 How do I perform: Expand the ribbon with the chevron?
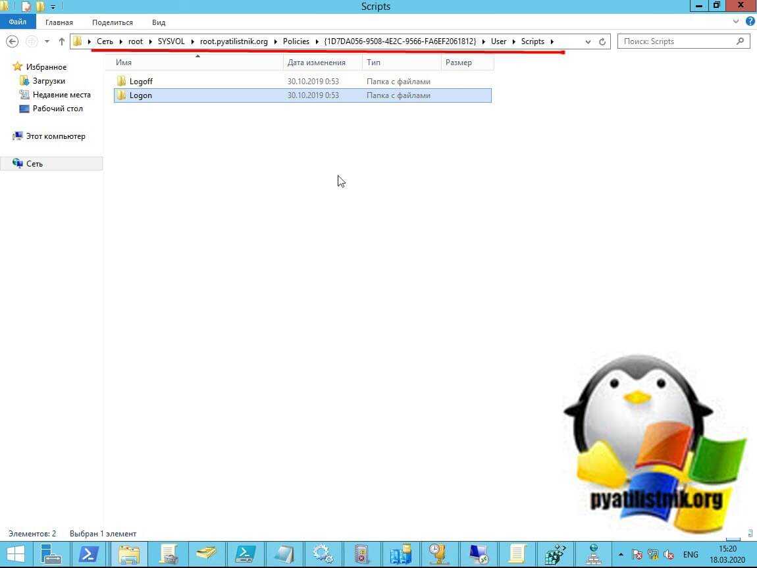(x=736, y=22)
